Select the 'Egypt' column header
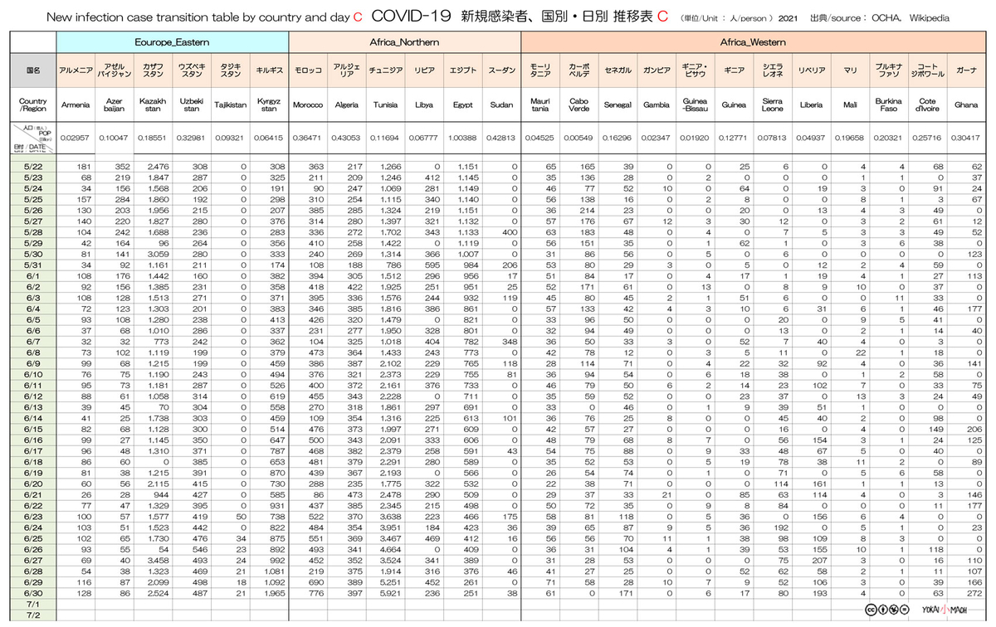The image size is (996, 627). click(x=462, y=105)
